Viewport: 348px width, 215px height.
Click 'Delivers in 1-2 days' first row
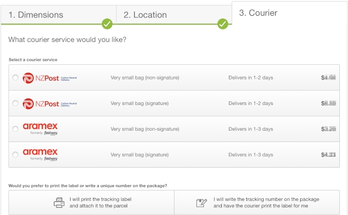(251, 78)
